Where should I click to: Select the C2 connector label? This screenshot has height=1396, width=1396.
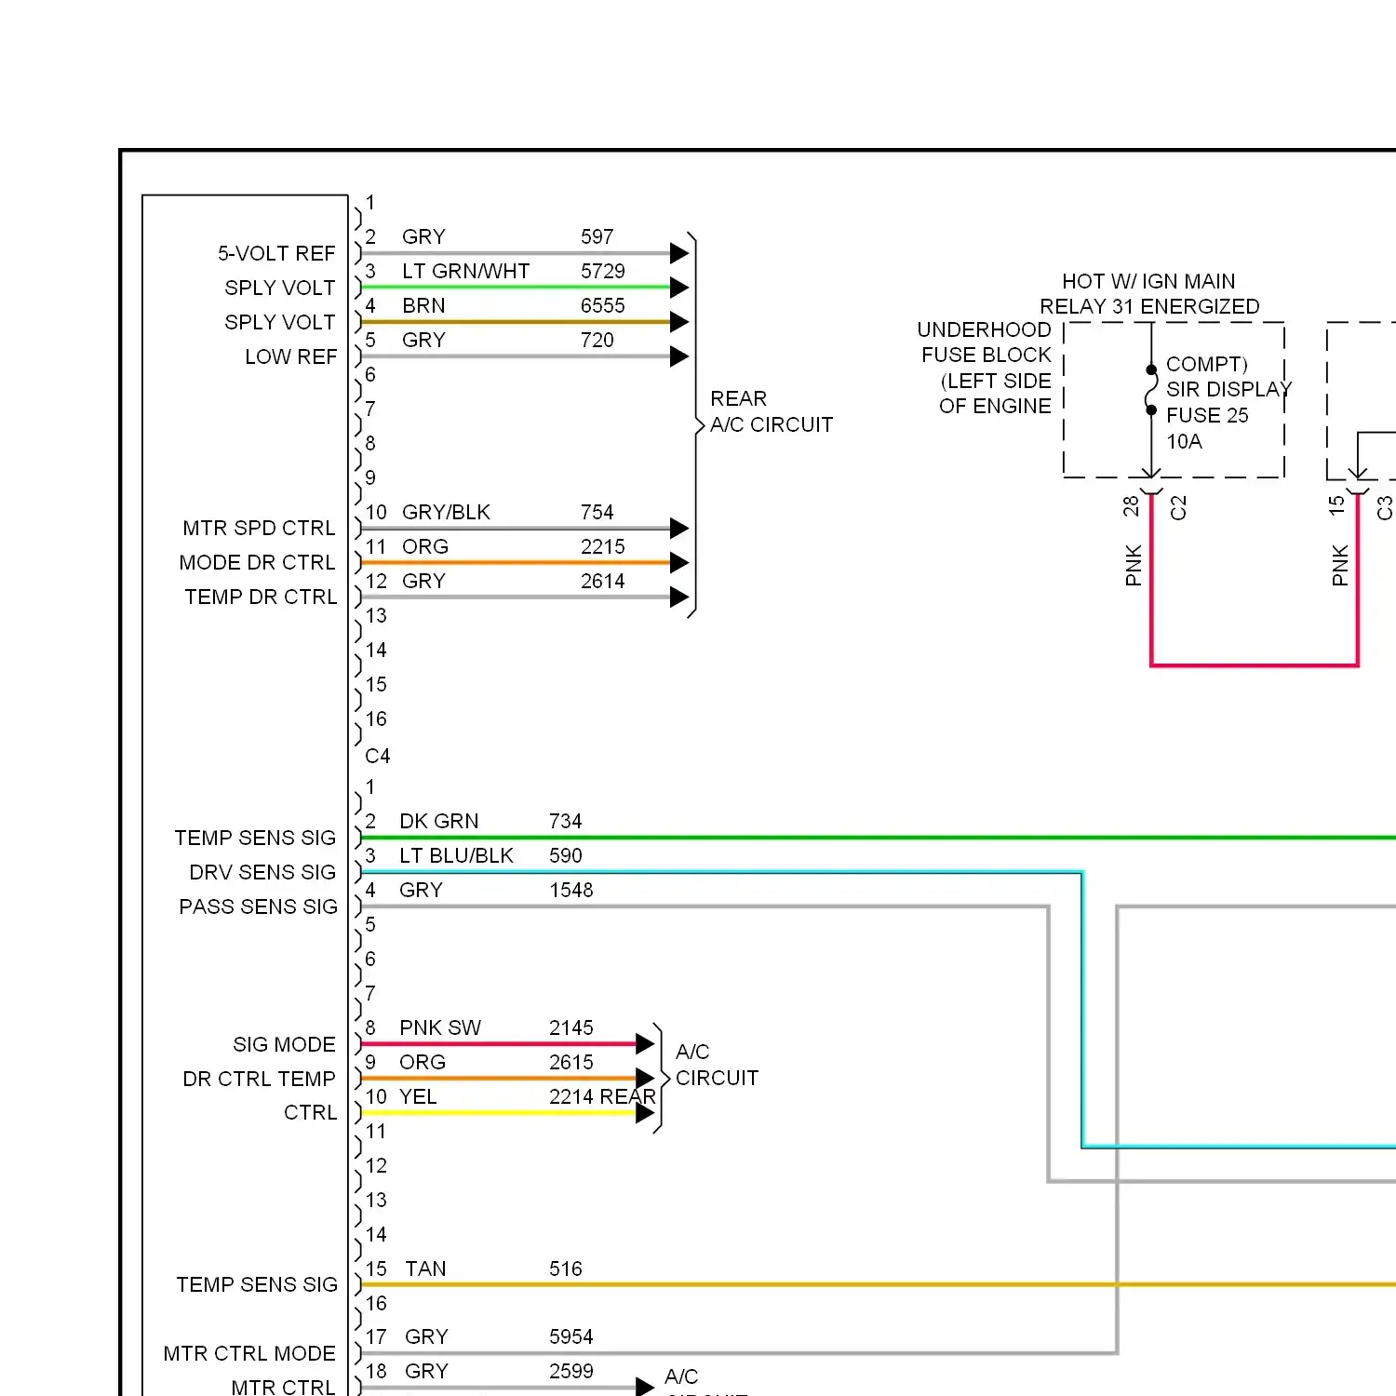[x=1178, y=508]
